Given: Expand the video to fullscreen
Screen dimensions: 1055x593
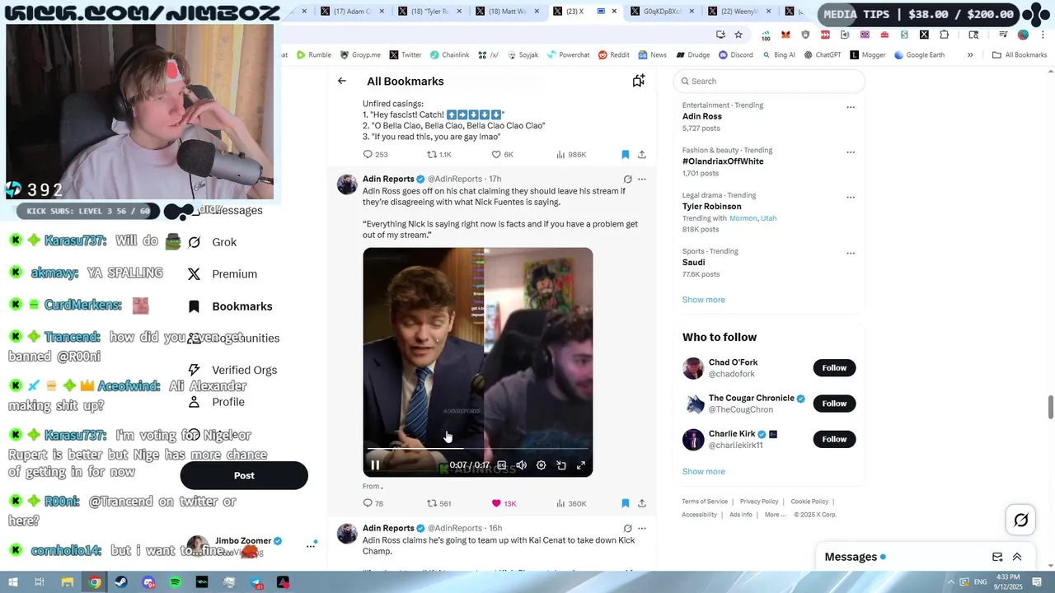Looking at the screenshot, I should pos(581,465).
